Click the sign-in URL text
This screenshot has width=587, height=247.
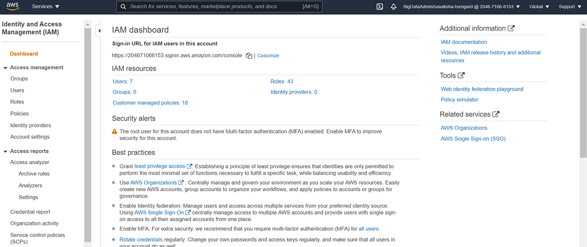177,55
